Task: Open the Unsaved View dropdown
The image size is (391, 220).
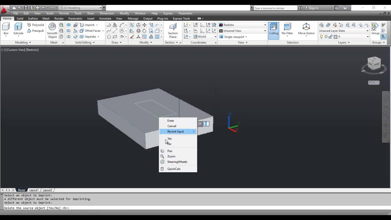Action: pos(243,31)
